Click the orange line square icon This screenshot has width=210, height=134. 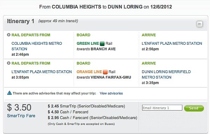(105, 72)
